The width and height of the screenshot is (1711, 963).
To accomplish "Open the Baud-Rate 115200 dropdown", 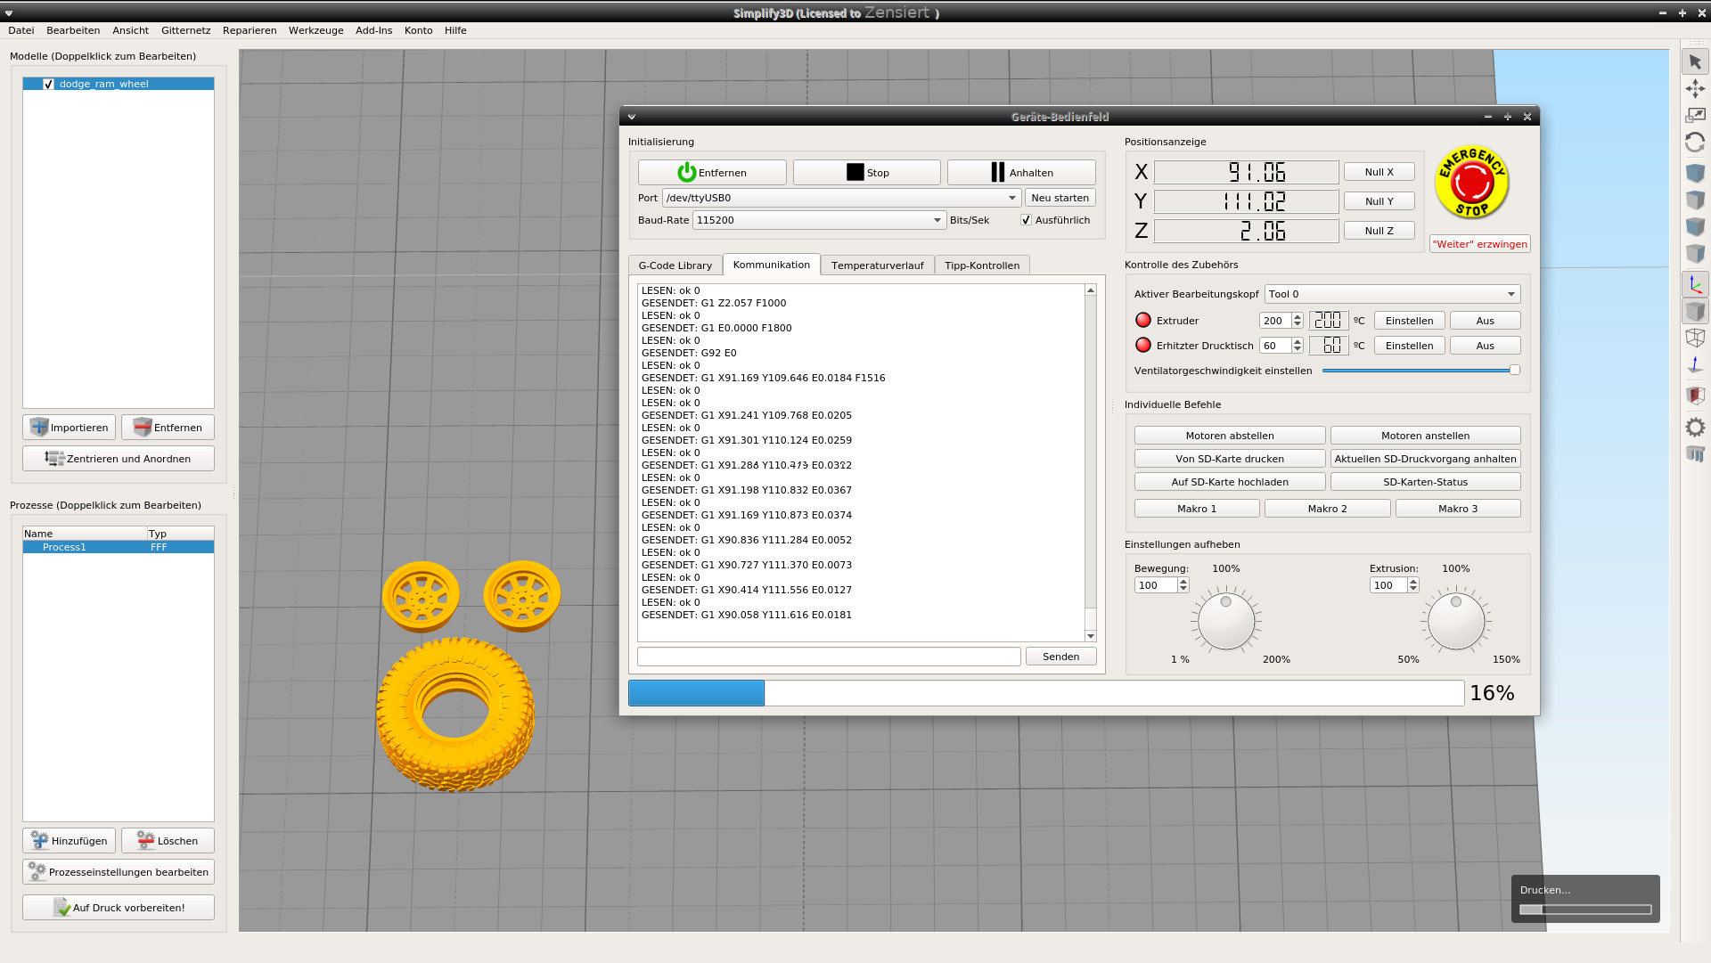I will 937,220.
